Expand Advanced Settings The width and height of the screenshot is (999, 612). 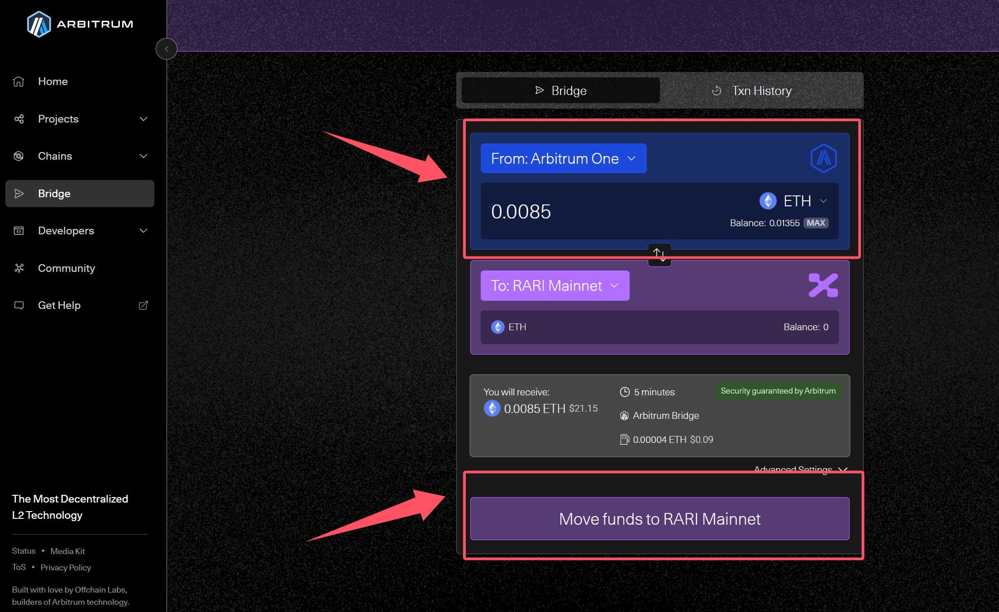tap(800, 470)
